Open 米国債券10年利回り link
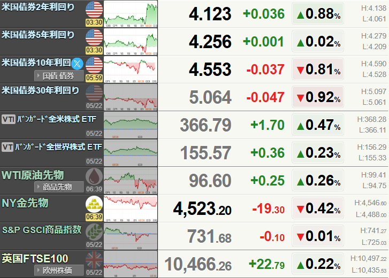Image resolution: width=389 pixels, height=278 pixels. click(x=36, y=63)
